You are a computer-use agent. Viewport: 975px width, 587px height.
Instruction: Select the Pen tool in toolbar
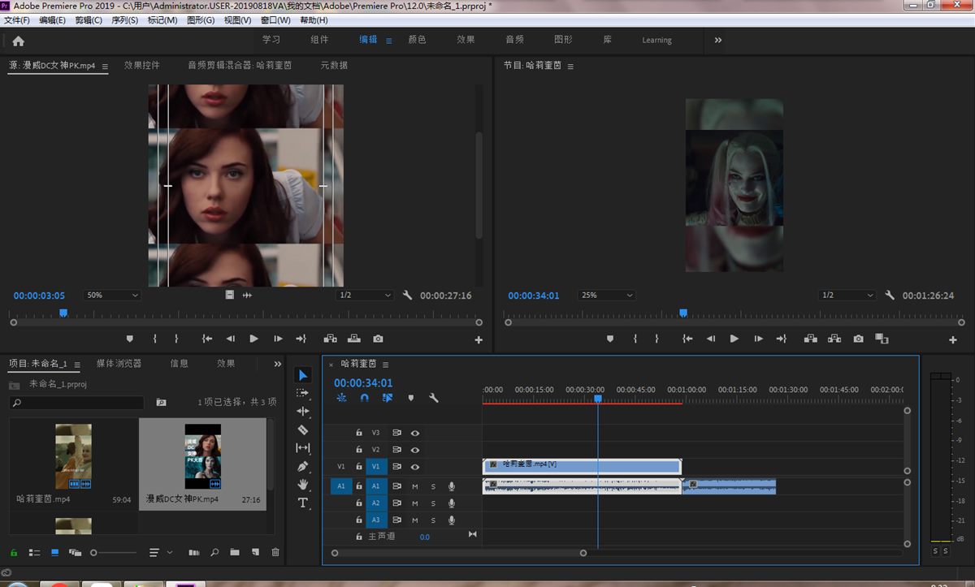tap(303, 467)
